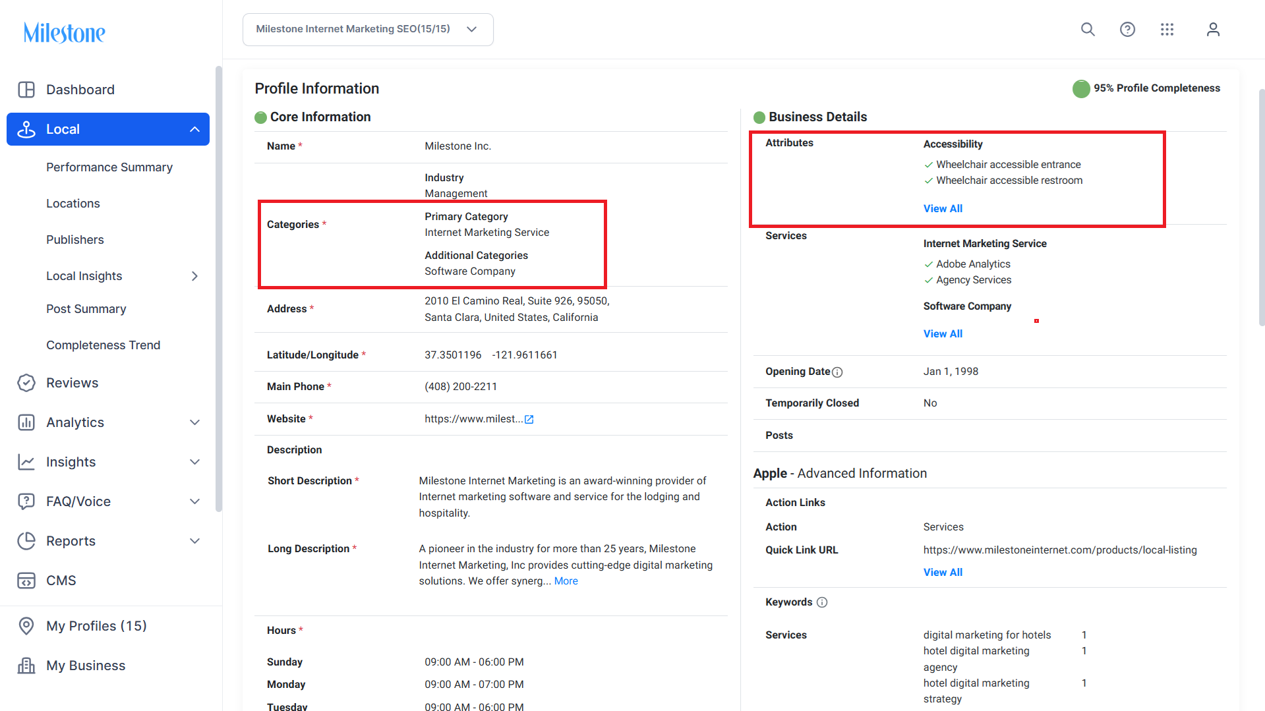
Task: Open Locations submenu item
Action: [x=73, y=204]
